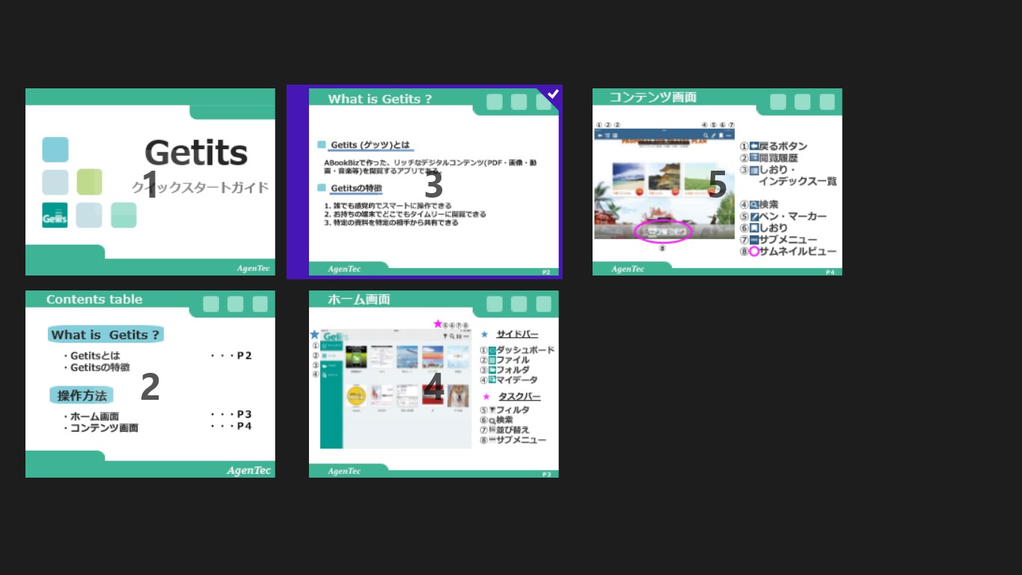Viewport: 1022px width, 575px height.
Task: Click the green Getits logo icon on slide 1
Action: point(55,215)
